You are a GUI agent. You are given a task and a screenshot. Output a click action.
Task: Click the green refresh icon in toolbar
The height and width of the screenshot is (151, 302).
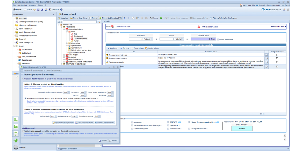tap(161, 18)
